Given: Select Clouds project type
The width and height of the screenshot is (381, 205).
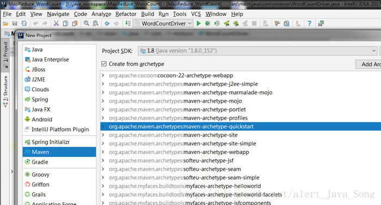Looking at the screenshot, I should click(59, 89).
